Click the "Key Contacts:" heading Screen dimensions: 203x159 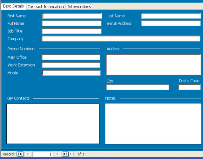point(18,98)
